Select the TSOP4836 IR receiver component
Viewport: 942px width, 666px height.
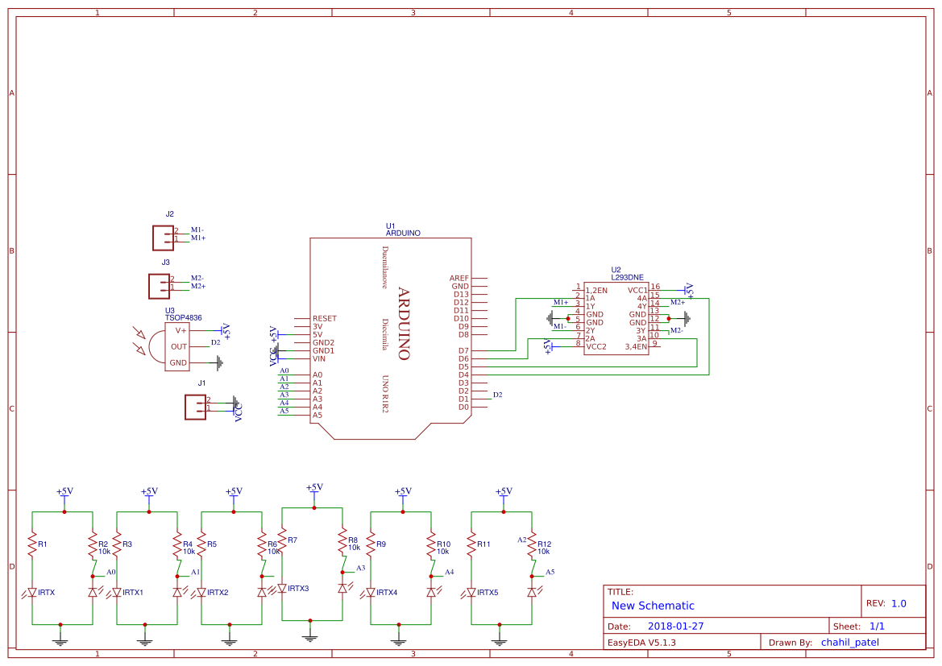coord(176,347)
